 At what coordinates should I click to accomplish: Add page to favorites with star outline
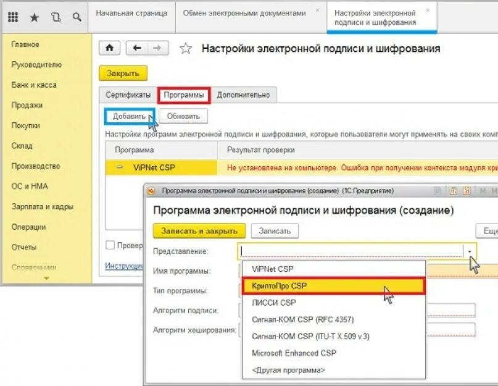[x=186, y=49]
